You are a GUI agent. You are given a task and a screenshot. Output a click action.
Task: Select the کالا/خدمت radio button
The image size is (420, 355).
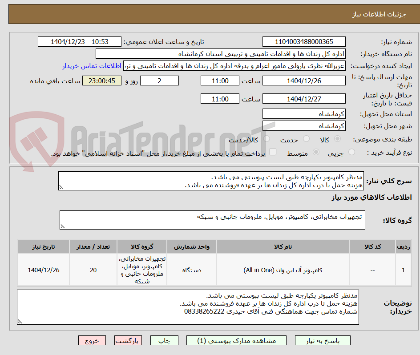267,138
